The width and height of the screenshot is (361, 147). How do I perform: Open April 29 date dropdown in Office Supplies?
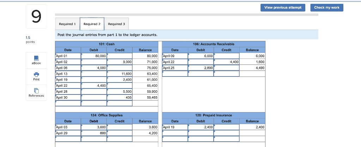pos(68,133)
